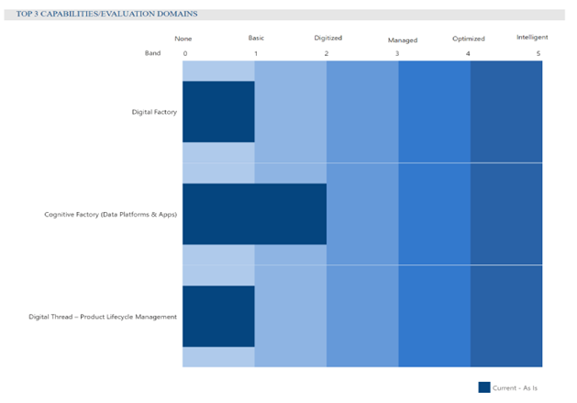Click the 'Current - As Is' legend text

pyautogui.click(x=516, y=387)
